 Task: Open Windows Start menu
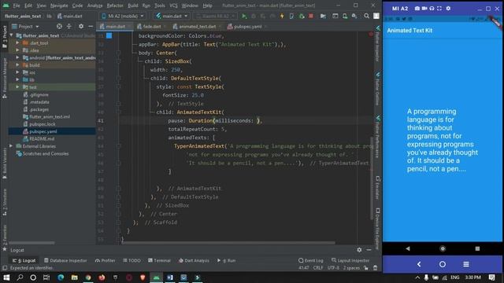[6, 277]
